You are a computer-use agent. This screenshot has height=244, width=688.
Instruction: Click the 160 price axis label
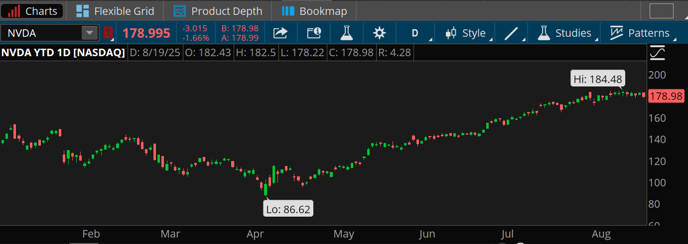[x=658, y=118]
